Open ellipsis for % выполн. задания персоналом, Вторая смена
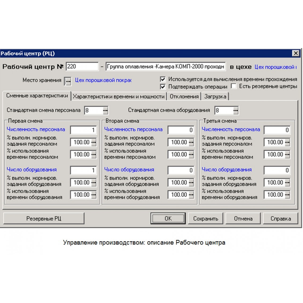Image resolution: width=303 pixels, height=303 pixels. [191, 143]
